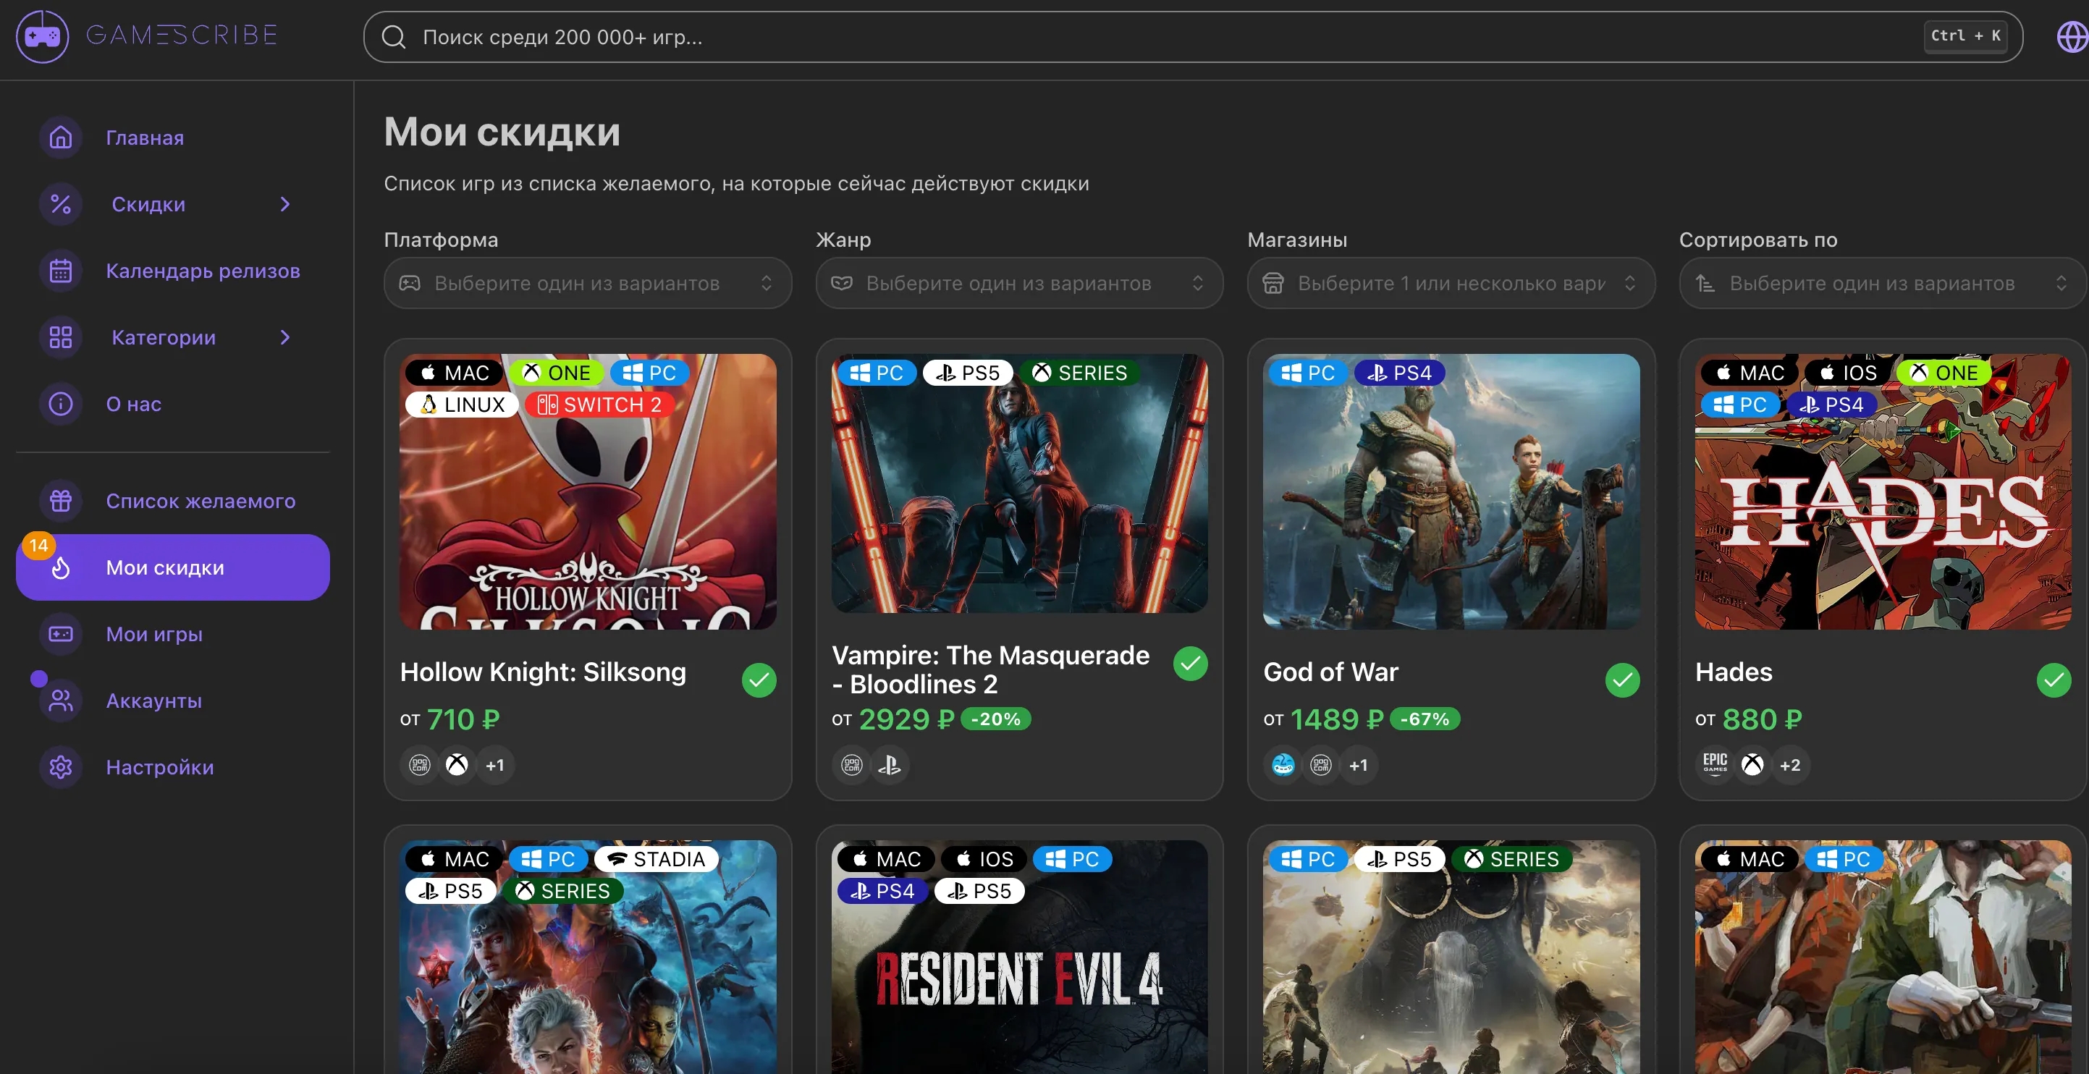Open the Платформа dropdown
Viewport: 2089px width, 1074px height.
pos(587,283)
